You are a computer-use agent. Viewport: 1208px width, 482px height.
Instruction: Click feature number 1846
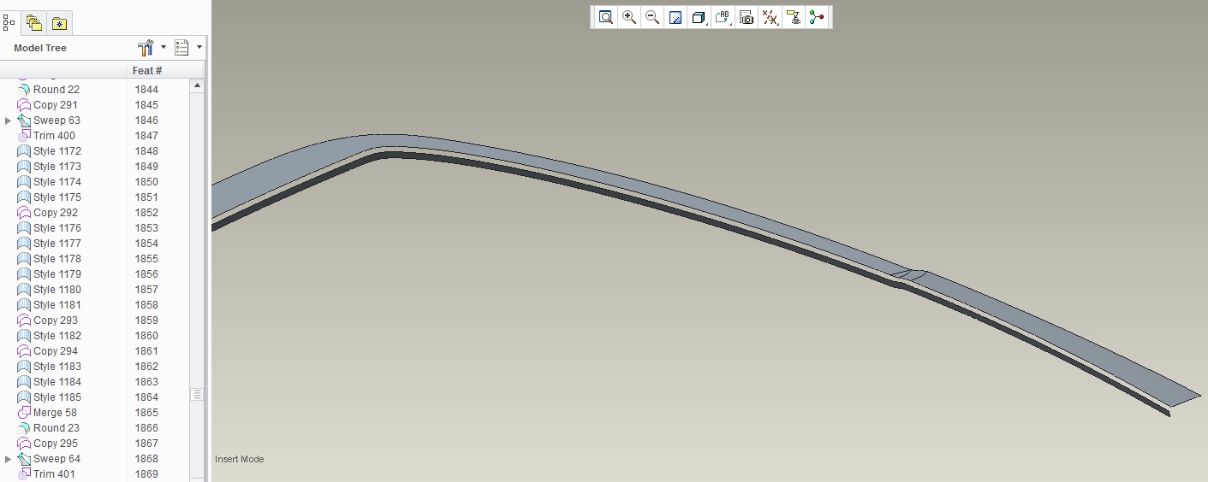click(146, 120)
